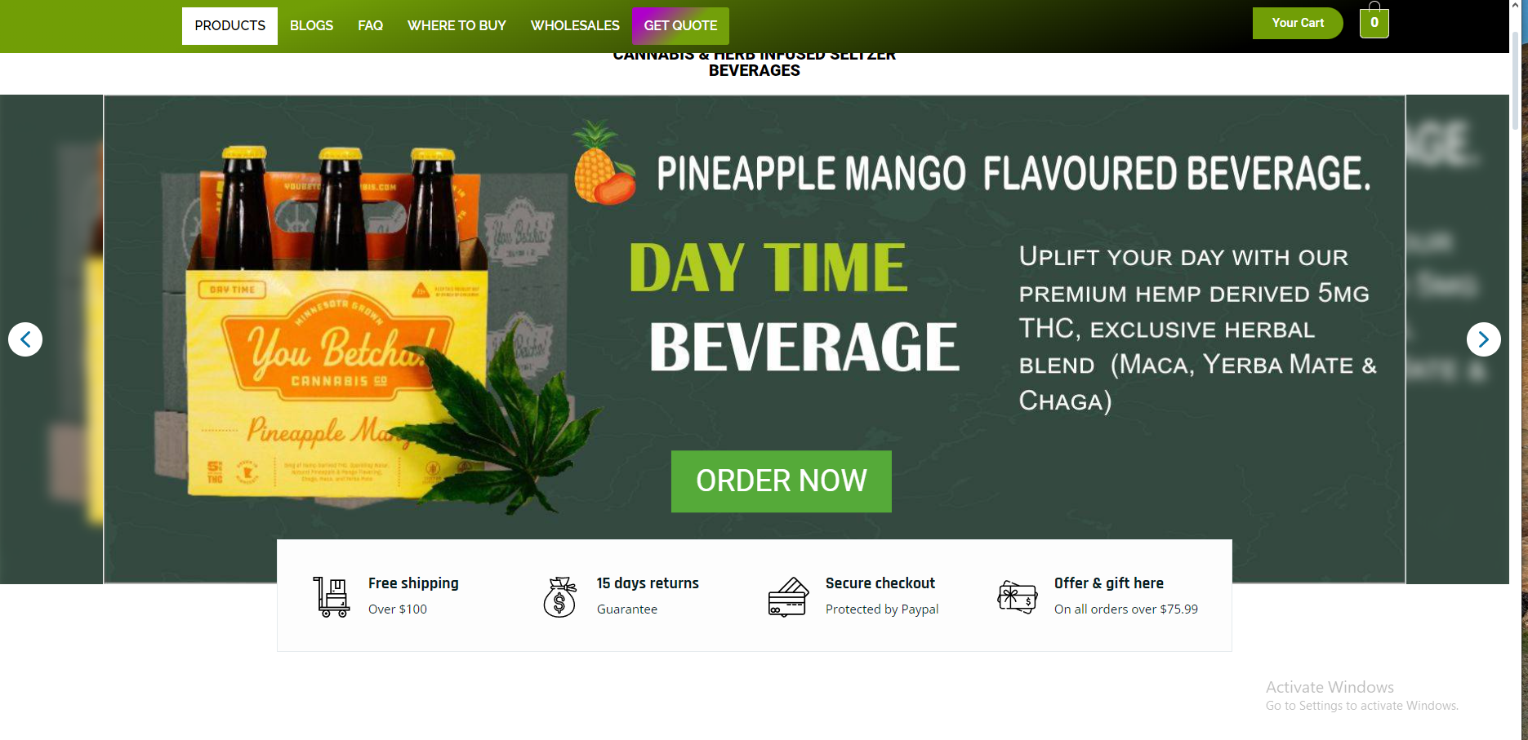Click the credit card secure checkout icon
Image resolution: width=1528 pixels, height=740 pixels.
[788, 596]
